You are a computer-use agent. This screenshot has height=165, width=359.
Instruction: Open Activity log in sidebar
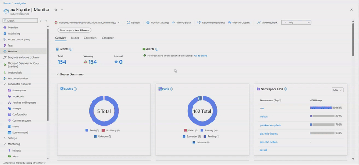click(14, 34)
